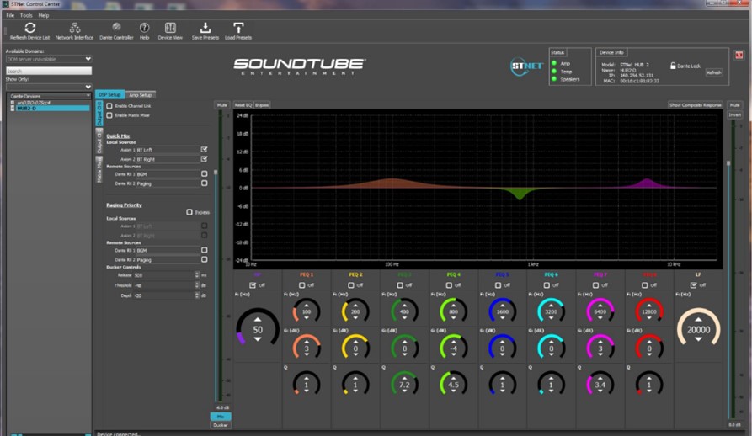Toggle the Paging Priority Bypass checkbox
The height and width of the screenshot is (436, 752).
tap(189, 212)
